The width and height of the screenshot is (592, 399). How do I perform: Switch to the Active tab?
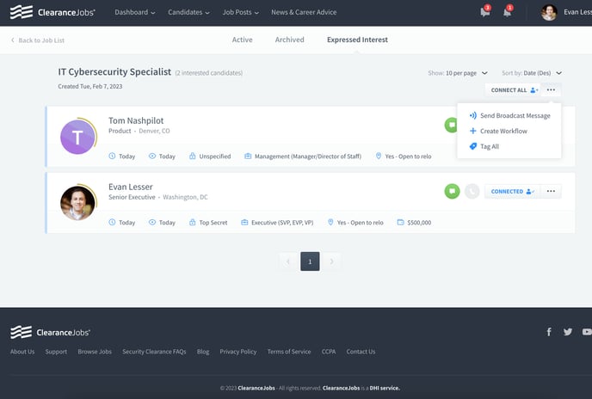[242, 40]
